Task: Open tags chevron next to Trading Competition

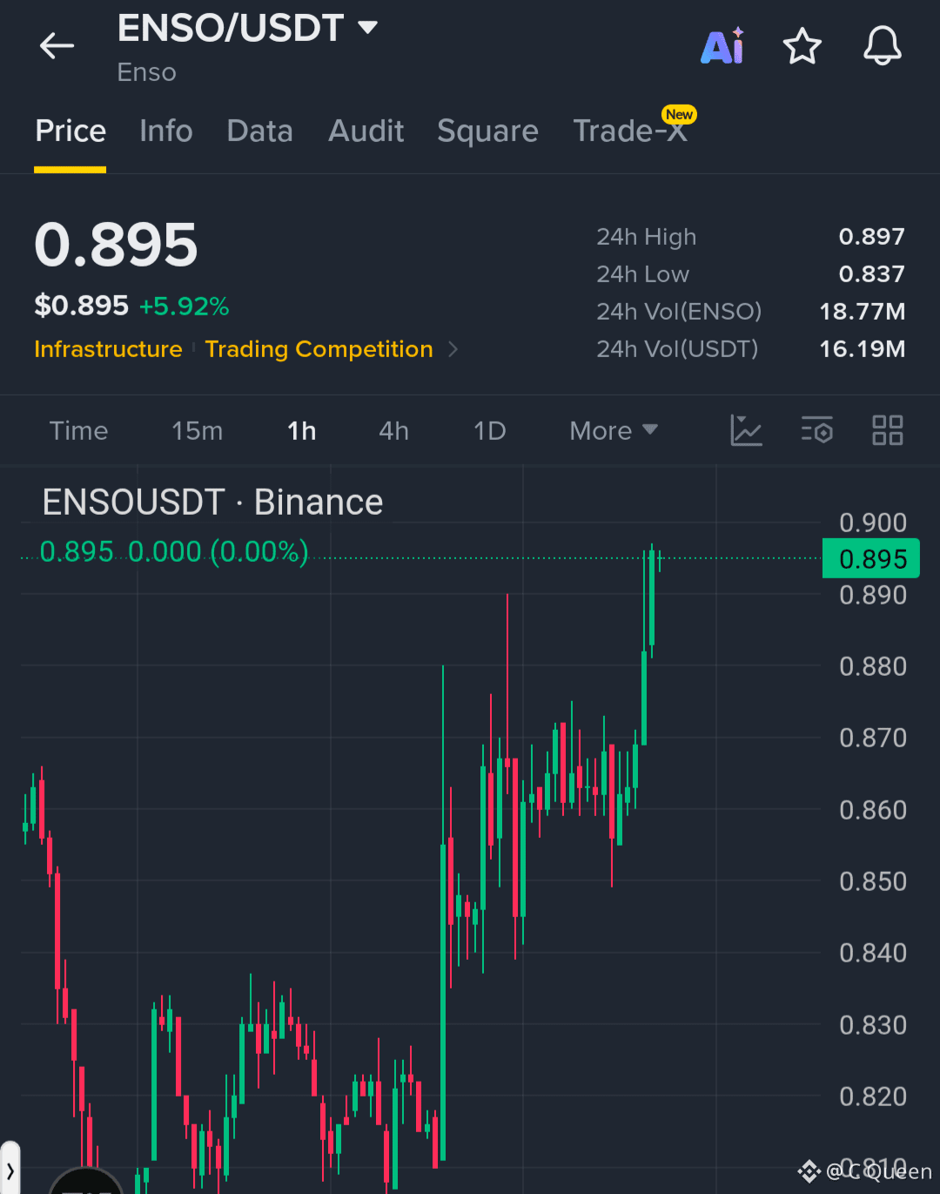Action: [453, 349]
